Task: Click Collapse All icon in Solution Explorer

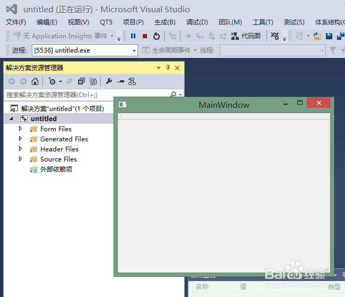Action: [81, 81]
